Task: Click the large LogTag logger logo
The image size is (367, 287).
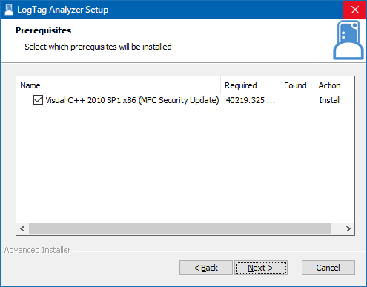Action: tap(348, 40)
